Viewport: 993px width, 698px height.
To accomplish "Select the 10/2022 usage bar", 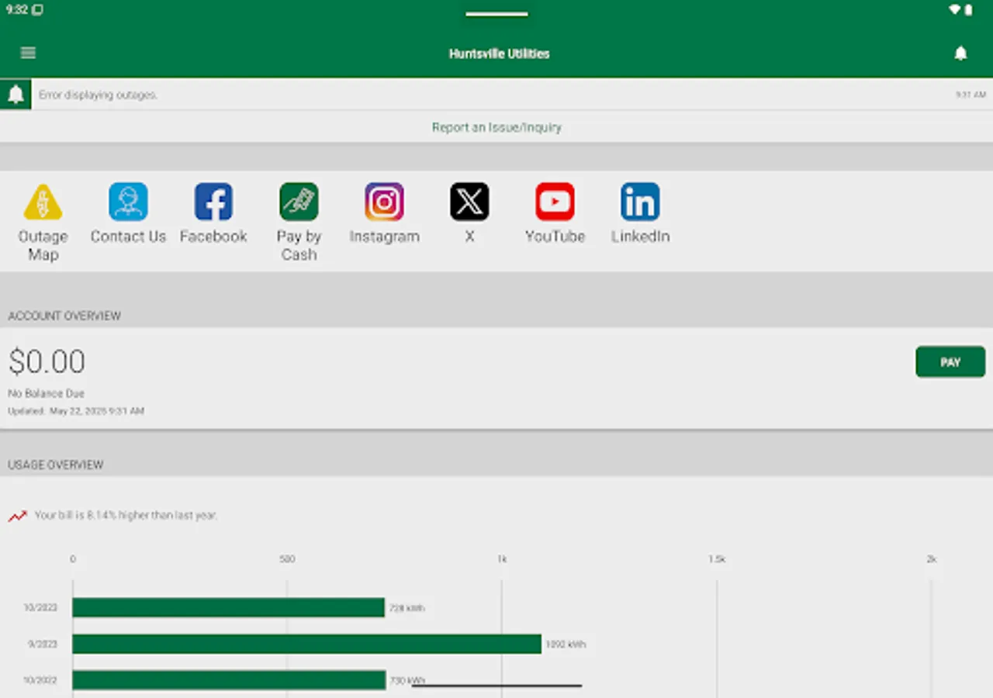I will tap(229, 679).
